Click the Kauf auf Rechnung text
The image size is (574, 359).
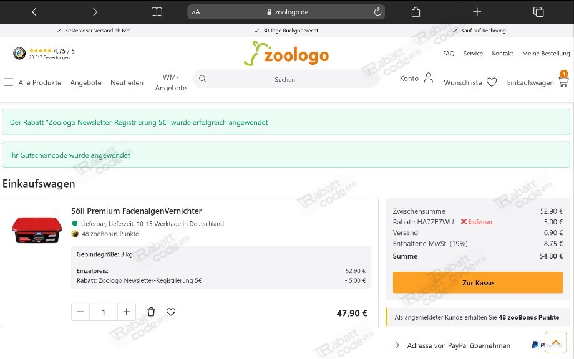[x=483, y=31]
